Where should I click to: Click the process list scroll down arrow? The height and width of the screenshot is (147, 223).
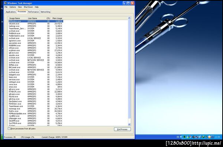[129, 124]
